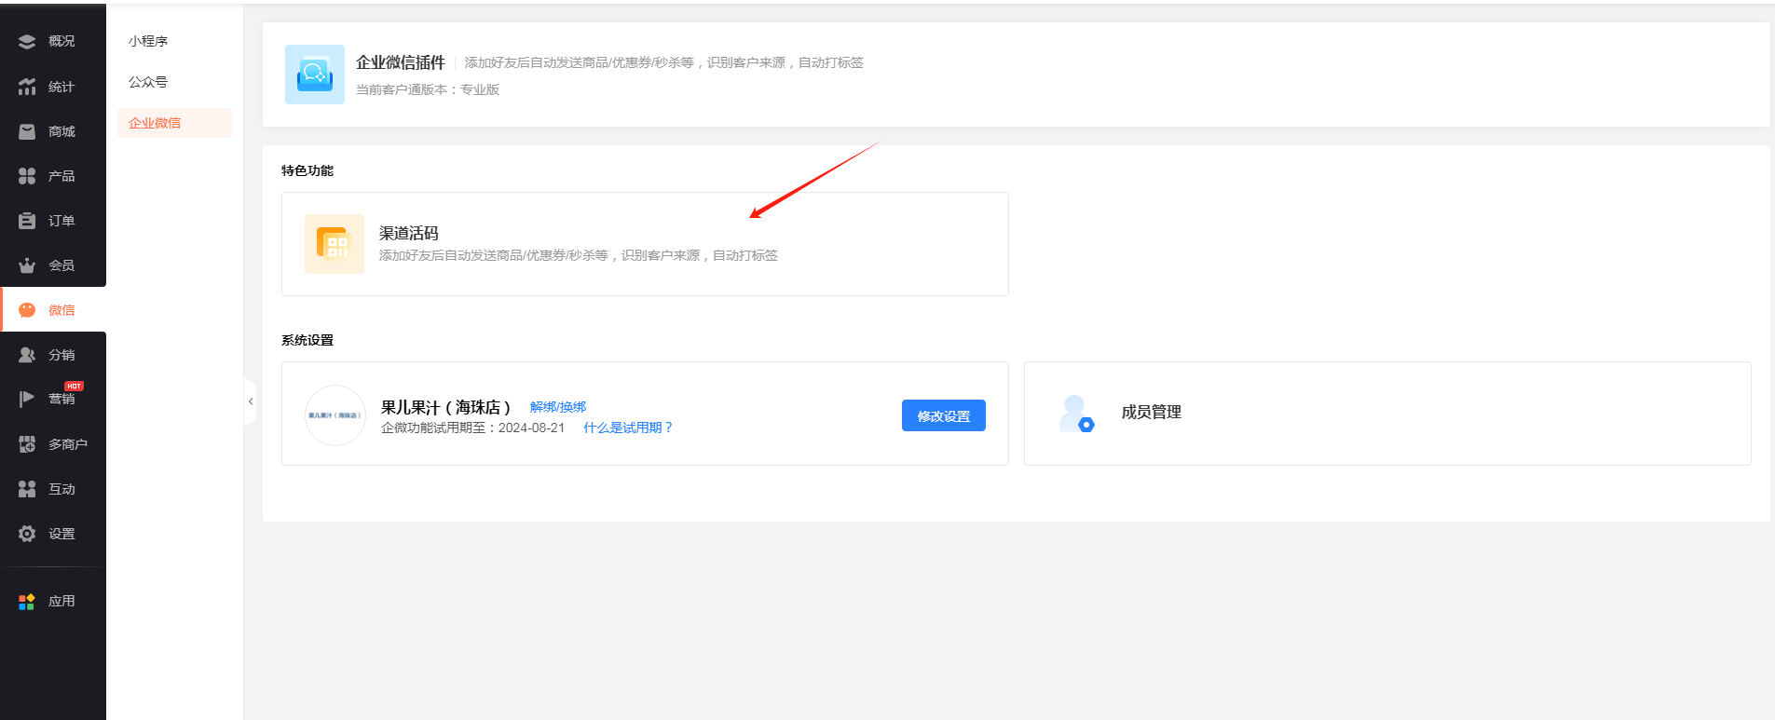
Task: Click the 设置 settings gear icon
Action: tap(27, 534)
